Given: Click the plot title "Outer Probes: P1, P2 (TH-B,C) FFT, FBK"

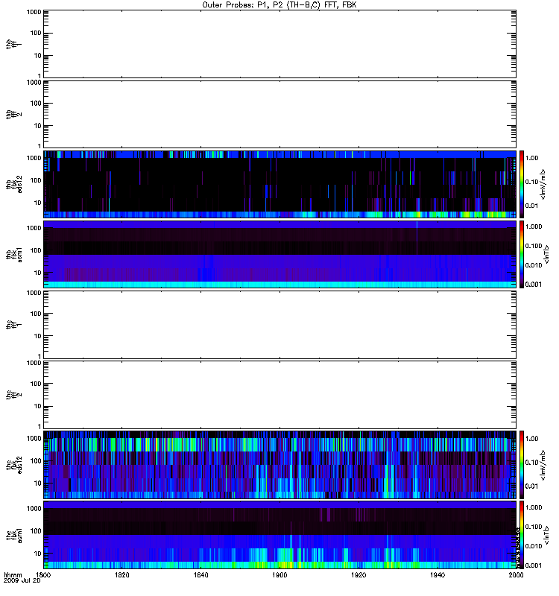Looking at the screenshot, I should pyautogui.click(x=279, y=5).
